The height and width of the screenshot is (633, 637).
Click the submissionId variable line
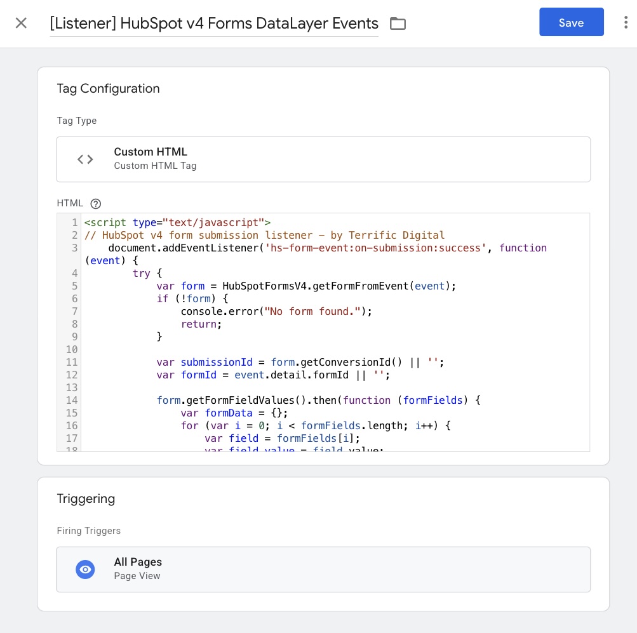pos(300,362)
